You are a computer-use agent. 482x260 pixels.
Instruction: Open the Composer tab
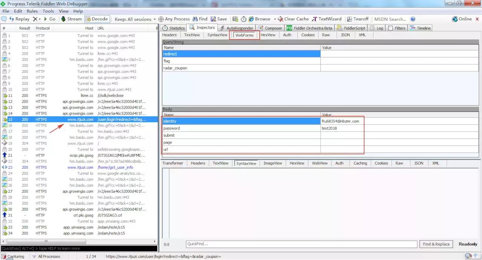click(270, 28)
